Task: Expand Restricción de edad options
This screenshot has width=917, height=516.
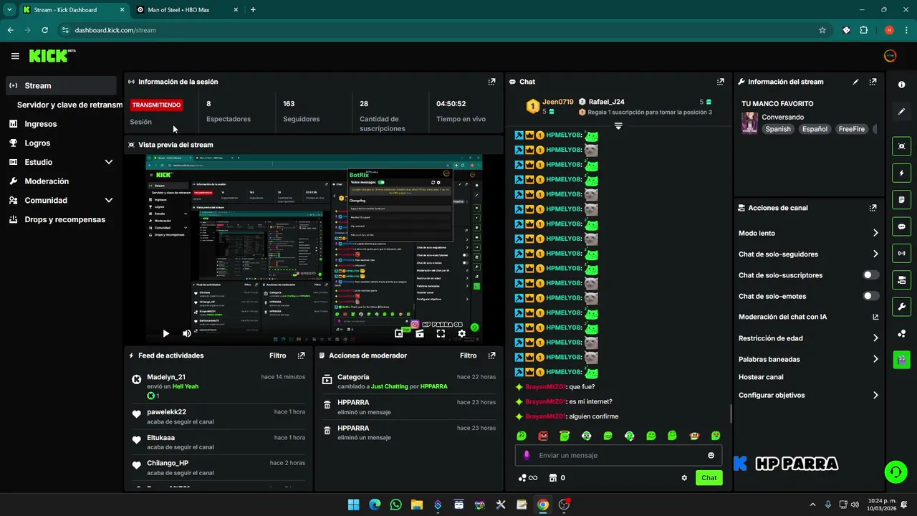Action: (x=875, y=338)
